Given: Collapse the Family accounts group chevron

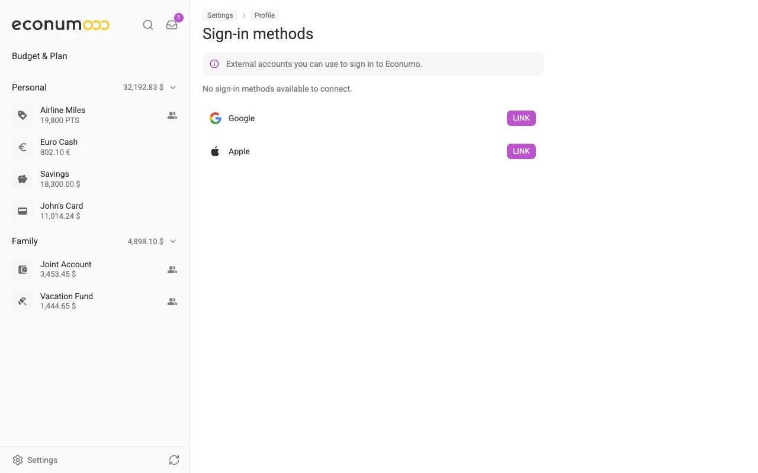Looking at the screenshot, I should pyautogui.click(x=173, y=241).
